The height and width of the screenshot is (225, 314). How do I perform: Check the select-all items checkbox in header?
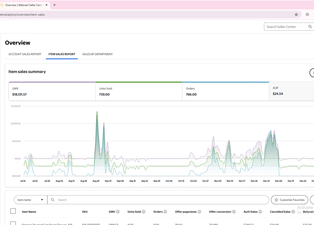tap(13, 211)
